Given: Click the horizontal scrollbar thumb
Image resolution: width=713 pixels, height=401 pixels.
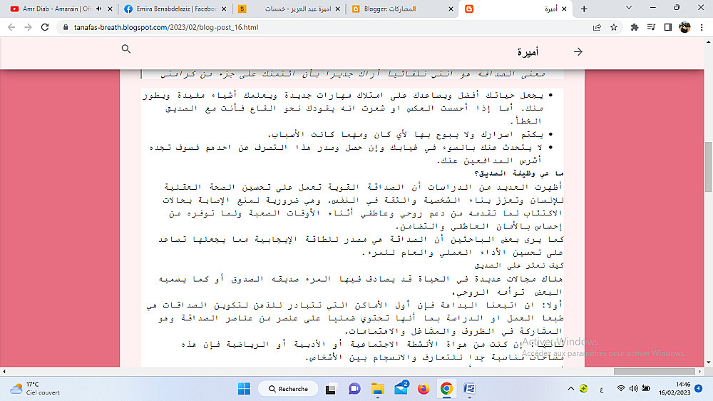Looking at the screenshot, I should point(655,372).
